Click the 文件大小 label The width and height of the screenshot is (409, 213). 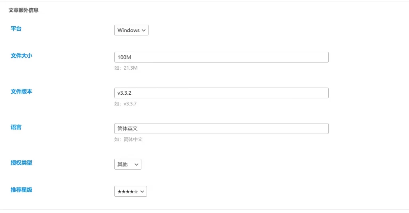[x=21, y=56]
